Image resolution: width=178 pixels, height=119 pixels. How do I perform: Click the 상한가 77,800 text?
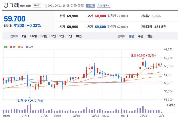[117, 16]
